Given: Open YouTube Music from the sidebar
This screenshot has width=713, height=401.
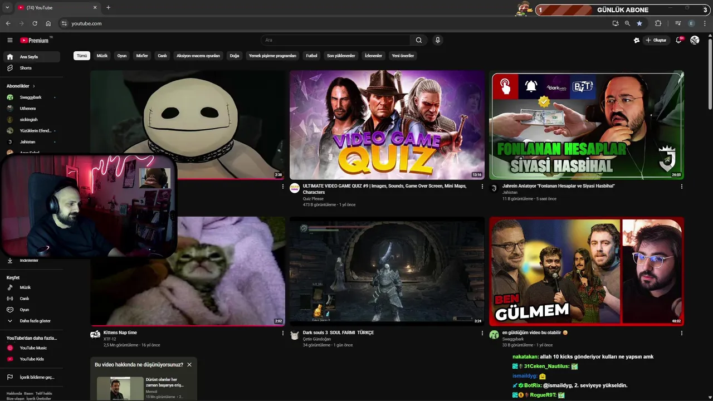Looking at the screenshot, I should (x=33, y=348).
